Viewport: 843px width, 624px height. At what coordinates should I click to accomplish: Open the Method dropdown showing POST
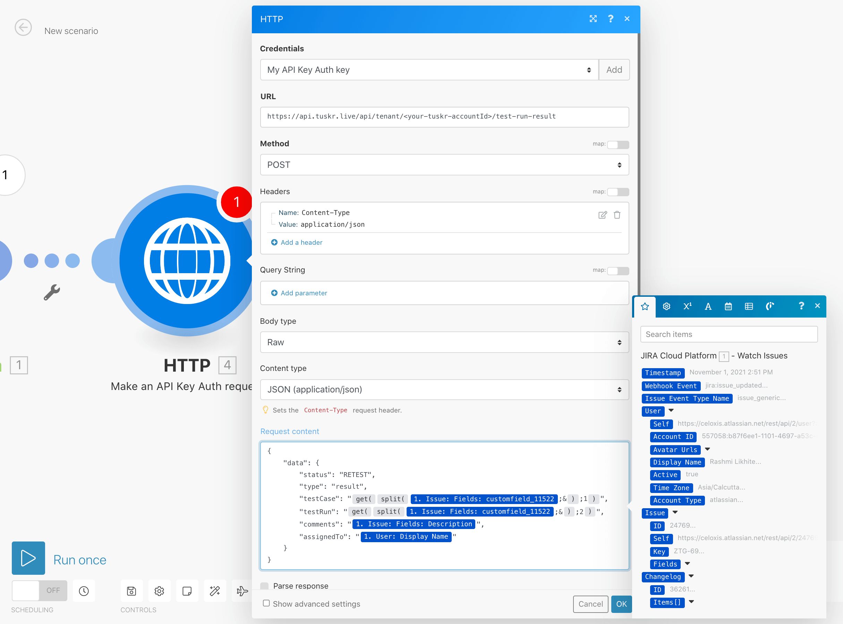[x=444, y=165]
